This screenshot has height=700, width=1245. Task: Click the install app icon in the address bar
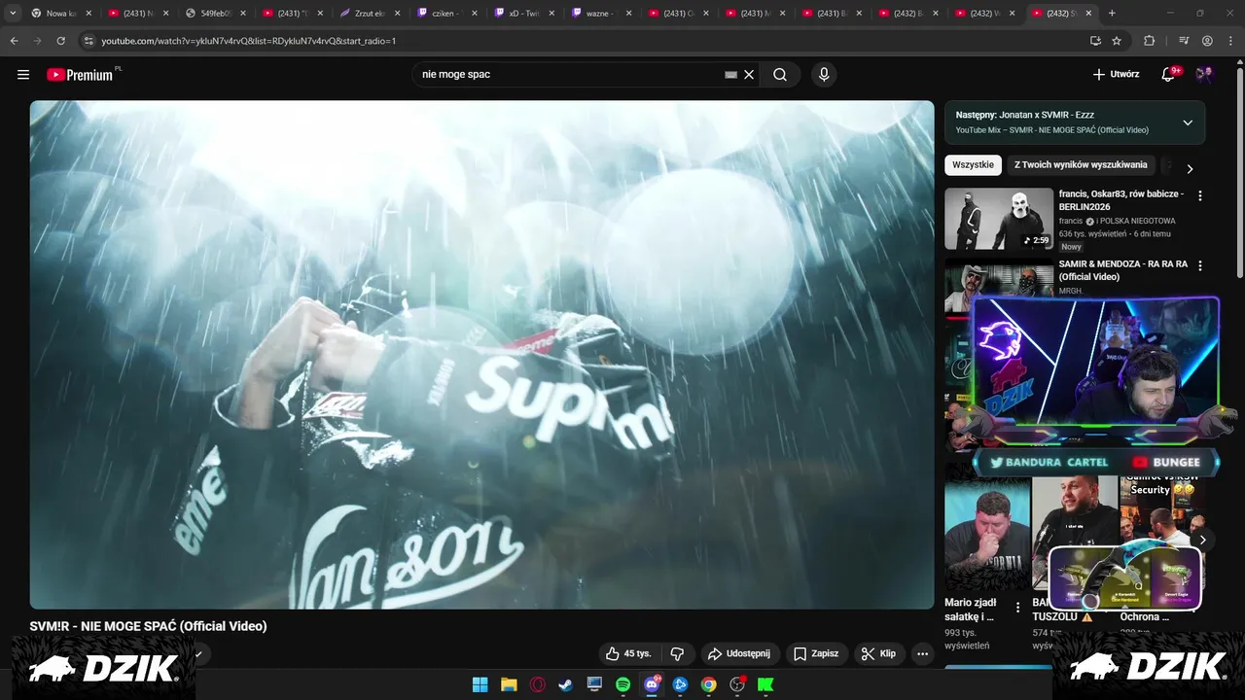1095,41
